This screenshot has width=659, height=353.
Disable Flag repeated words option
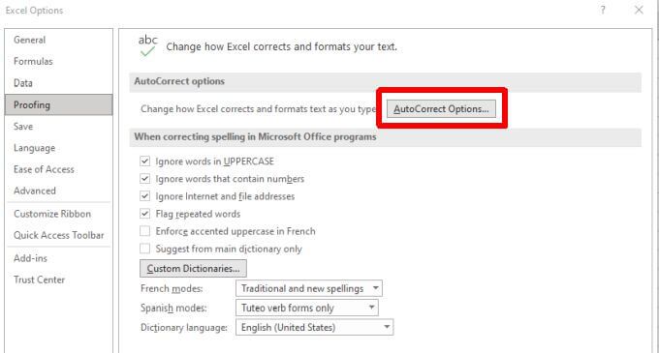145,214
